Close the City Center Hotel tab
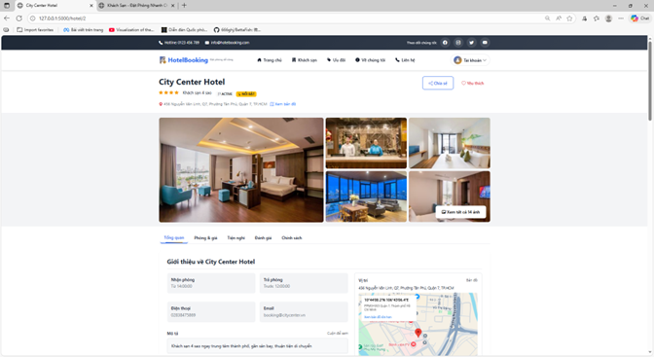Viewport: 654px width, 357px height. tap(91, 6)
